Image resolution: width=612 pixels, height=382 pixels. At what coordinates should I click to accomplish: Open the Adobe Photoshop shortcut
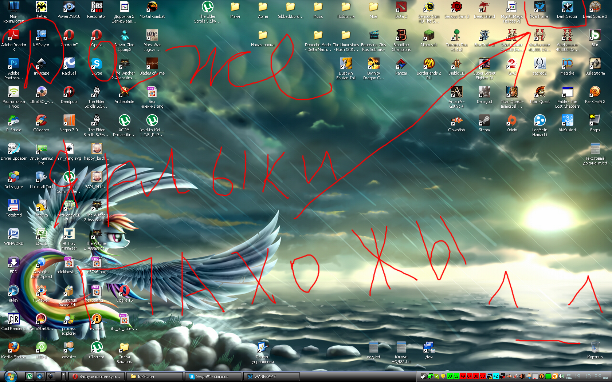click(x=13, y=69)
